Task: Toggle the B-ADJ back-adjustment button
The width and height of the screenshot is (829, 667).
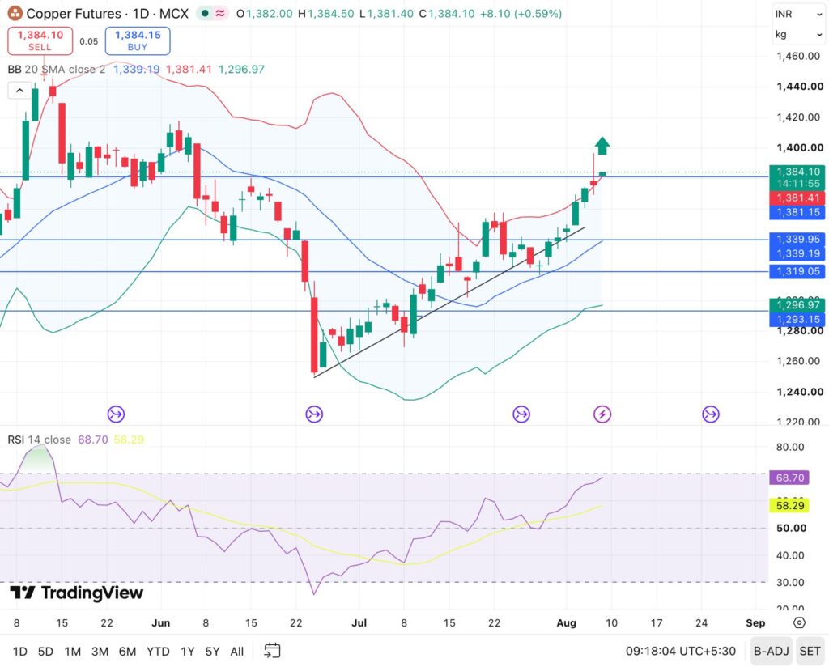Action: (x=771, y=651)
